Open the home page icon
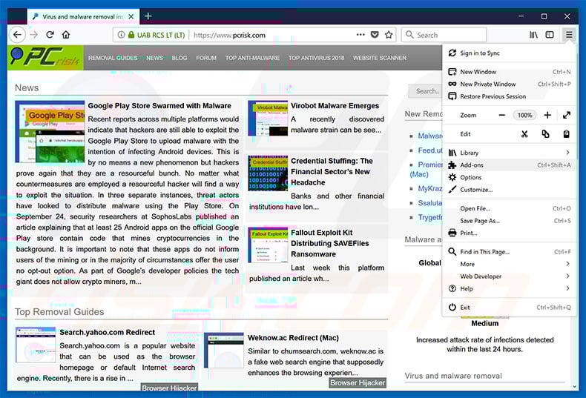 click(x=66, y=35)
